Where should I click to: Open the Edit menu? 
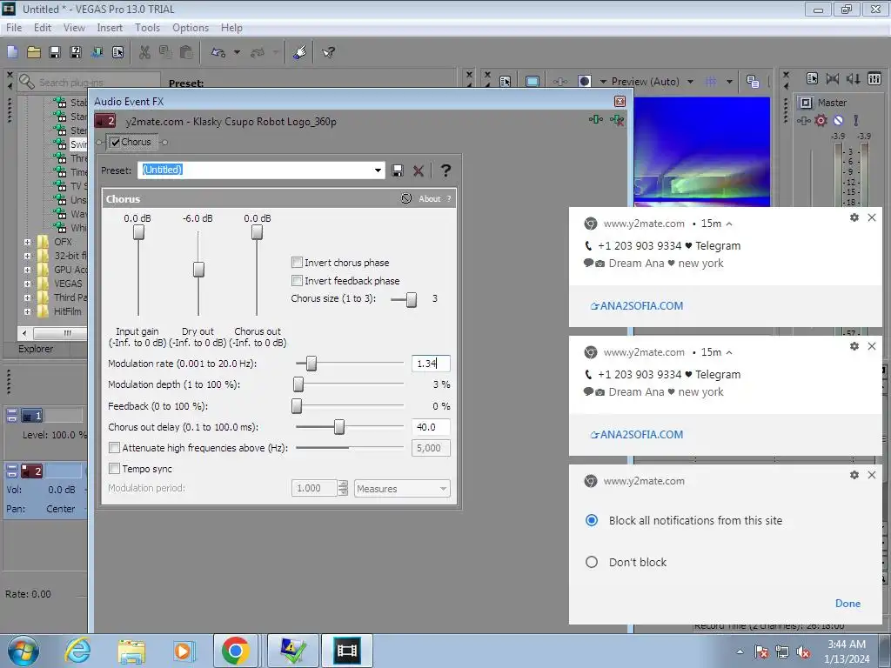[x=43, y=27]
